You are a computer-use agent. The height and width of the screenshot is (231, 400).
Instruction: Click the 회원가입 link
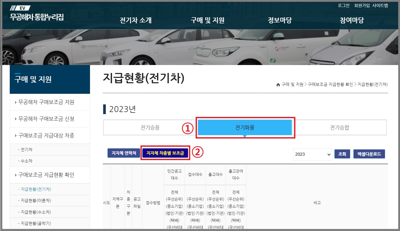tap(362, 5)
